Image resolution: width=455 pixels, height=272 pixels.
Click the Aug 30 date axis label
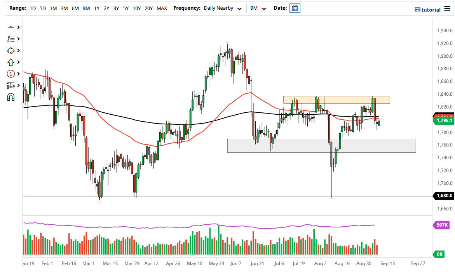364,263
